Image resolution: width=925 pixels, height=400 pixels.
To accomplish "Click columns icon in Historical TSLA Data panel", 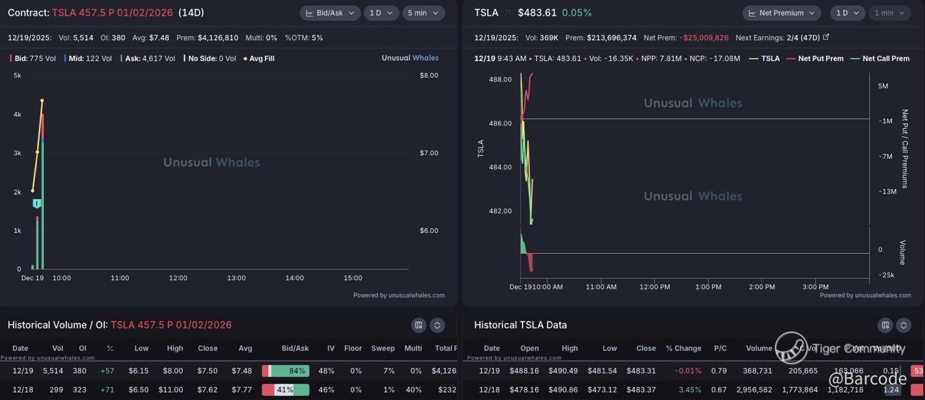I will [x=885, y=325].
